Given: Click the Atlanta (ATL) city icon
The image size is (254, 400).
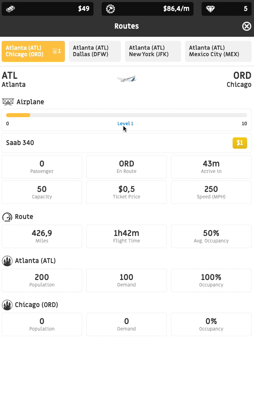Looking at the screenshot, I should 7,261.
